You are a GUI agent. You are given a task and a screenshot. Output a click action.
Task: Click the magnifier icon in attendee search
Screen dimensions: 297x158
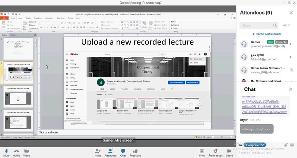(275, 25)
